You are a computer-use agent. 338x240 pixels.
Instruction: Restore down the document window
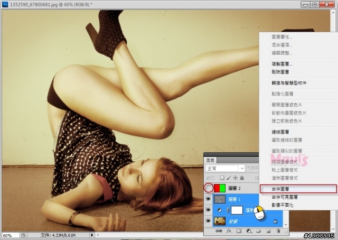[x=315, y=5]
